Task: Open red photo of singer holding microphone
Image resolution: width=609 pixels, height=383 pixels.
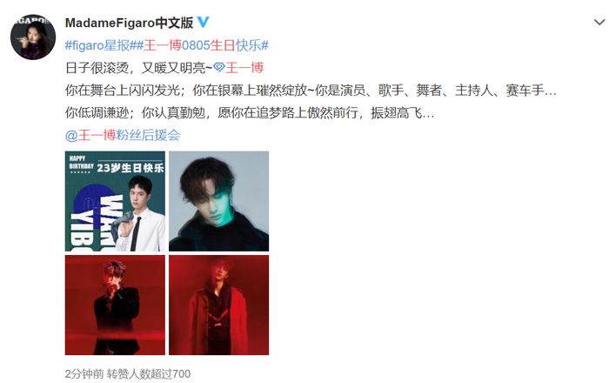Action: (x=115, y=305)
